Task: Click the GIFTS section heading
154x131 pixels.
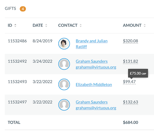Action: coord(11,9)
